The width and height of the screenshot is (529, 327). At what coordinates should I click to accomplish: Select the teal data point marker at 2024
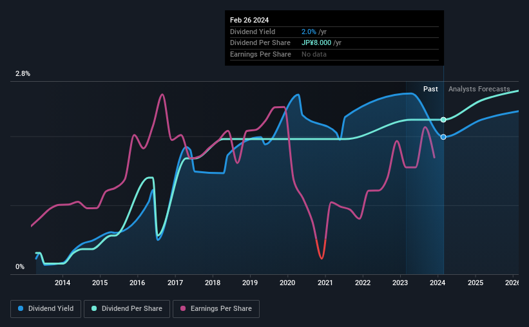pos(443,120)
